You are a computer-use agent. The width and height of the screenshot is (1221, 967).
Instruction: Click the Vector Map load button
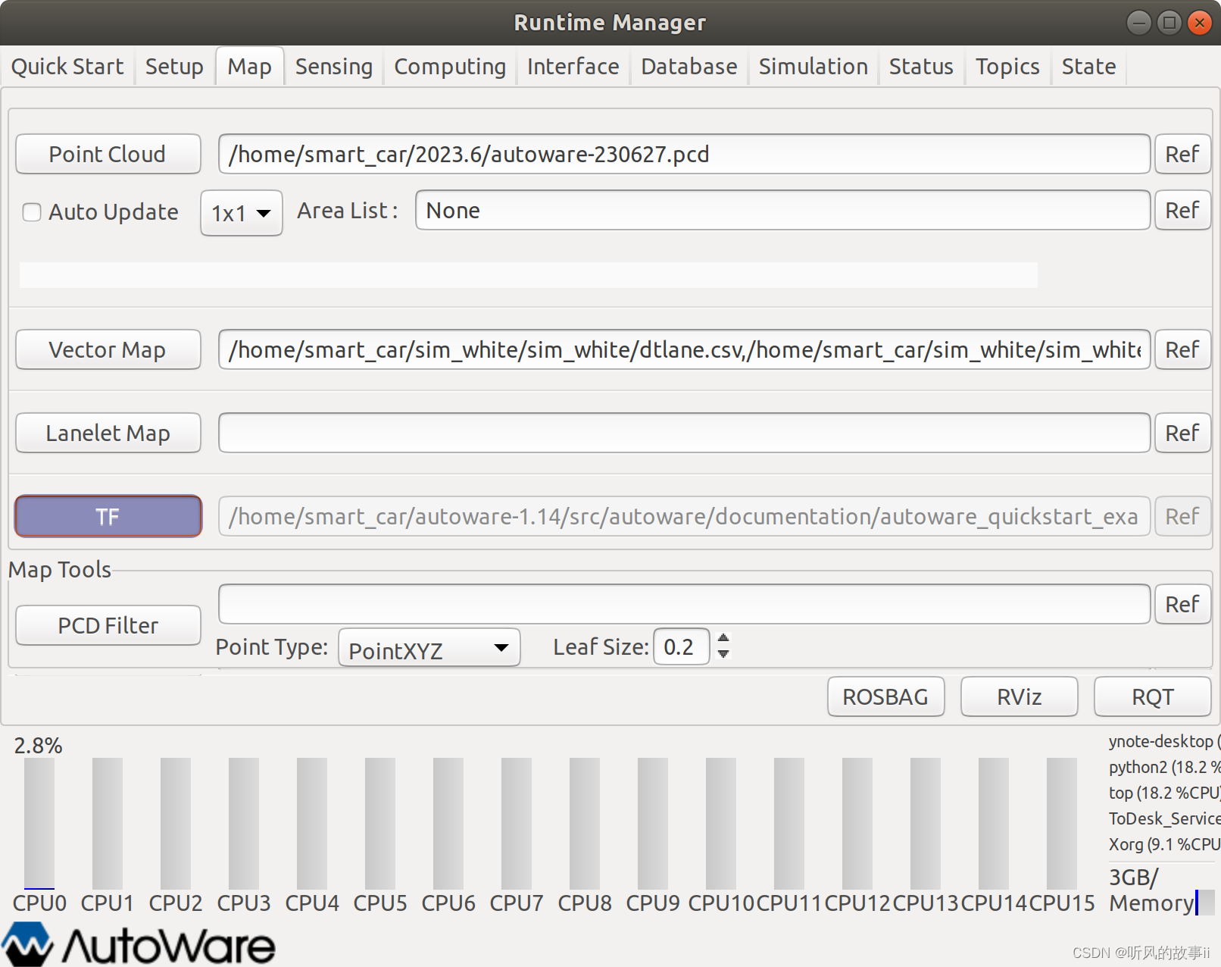[x=108, y=349]
